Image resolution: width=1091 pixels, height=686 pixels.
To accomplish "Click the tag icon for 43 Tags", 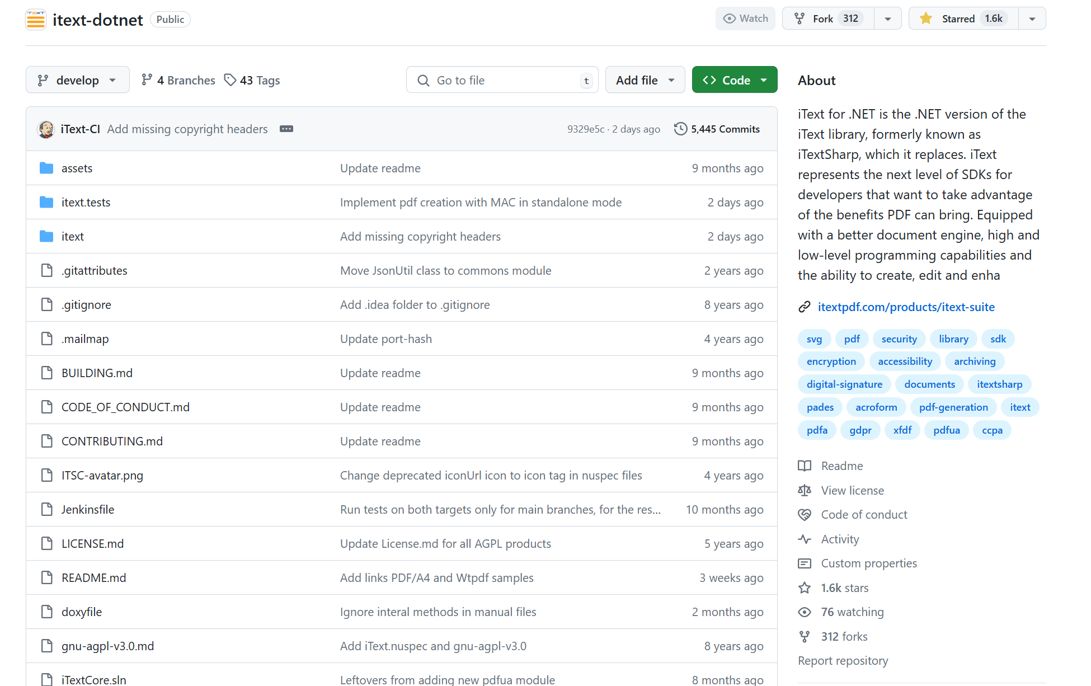I will click(x=230, y=80).
